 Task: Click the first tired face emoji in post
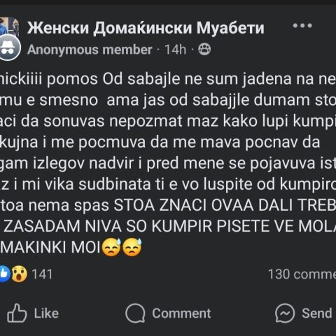(x=112, y=247)
